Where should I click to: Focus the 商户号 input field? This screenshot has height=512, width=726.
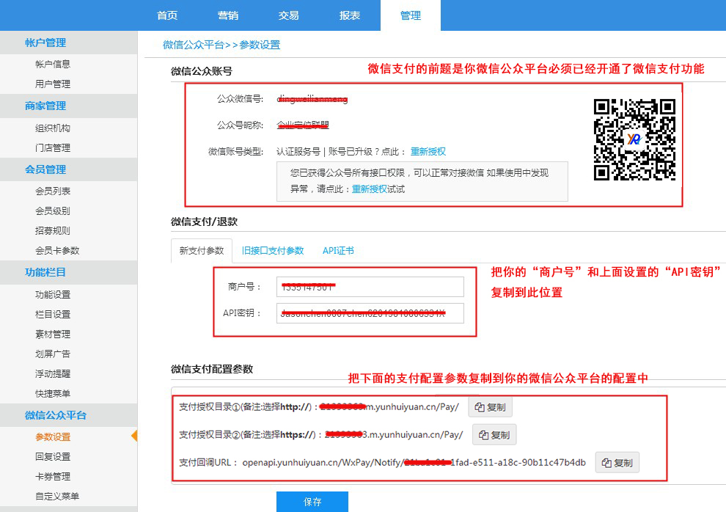[x=370, y=287]
